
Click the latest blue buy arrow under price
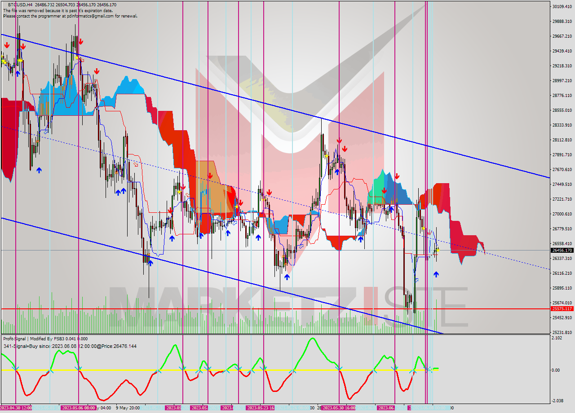[436, 274]
